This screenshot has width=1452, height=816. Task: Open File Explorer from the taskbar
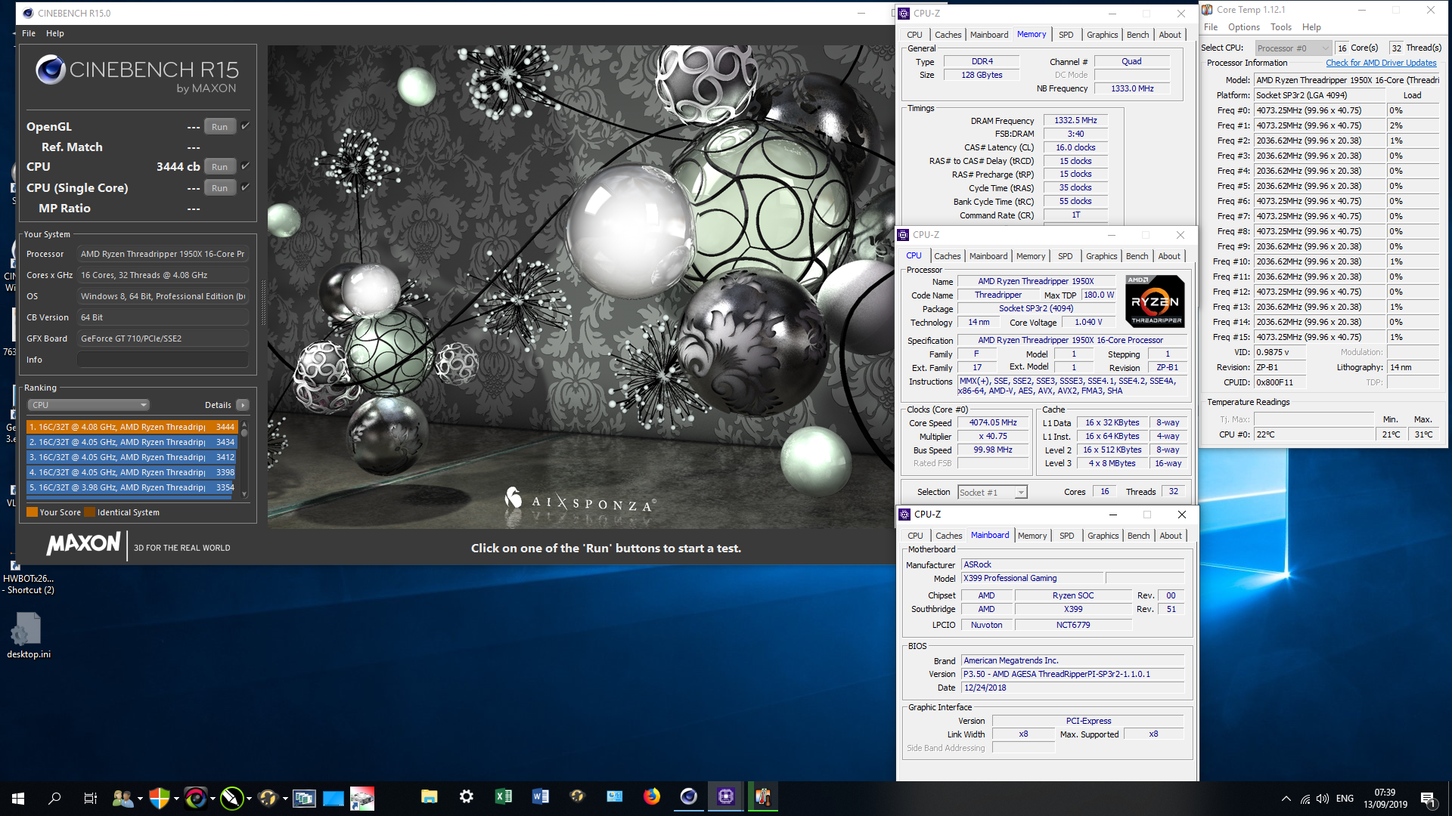430,796
